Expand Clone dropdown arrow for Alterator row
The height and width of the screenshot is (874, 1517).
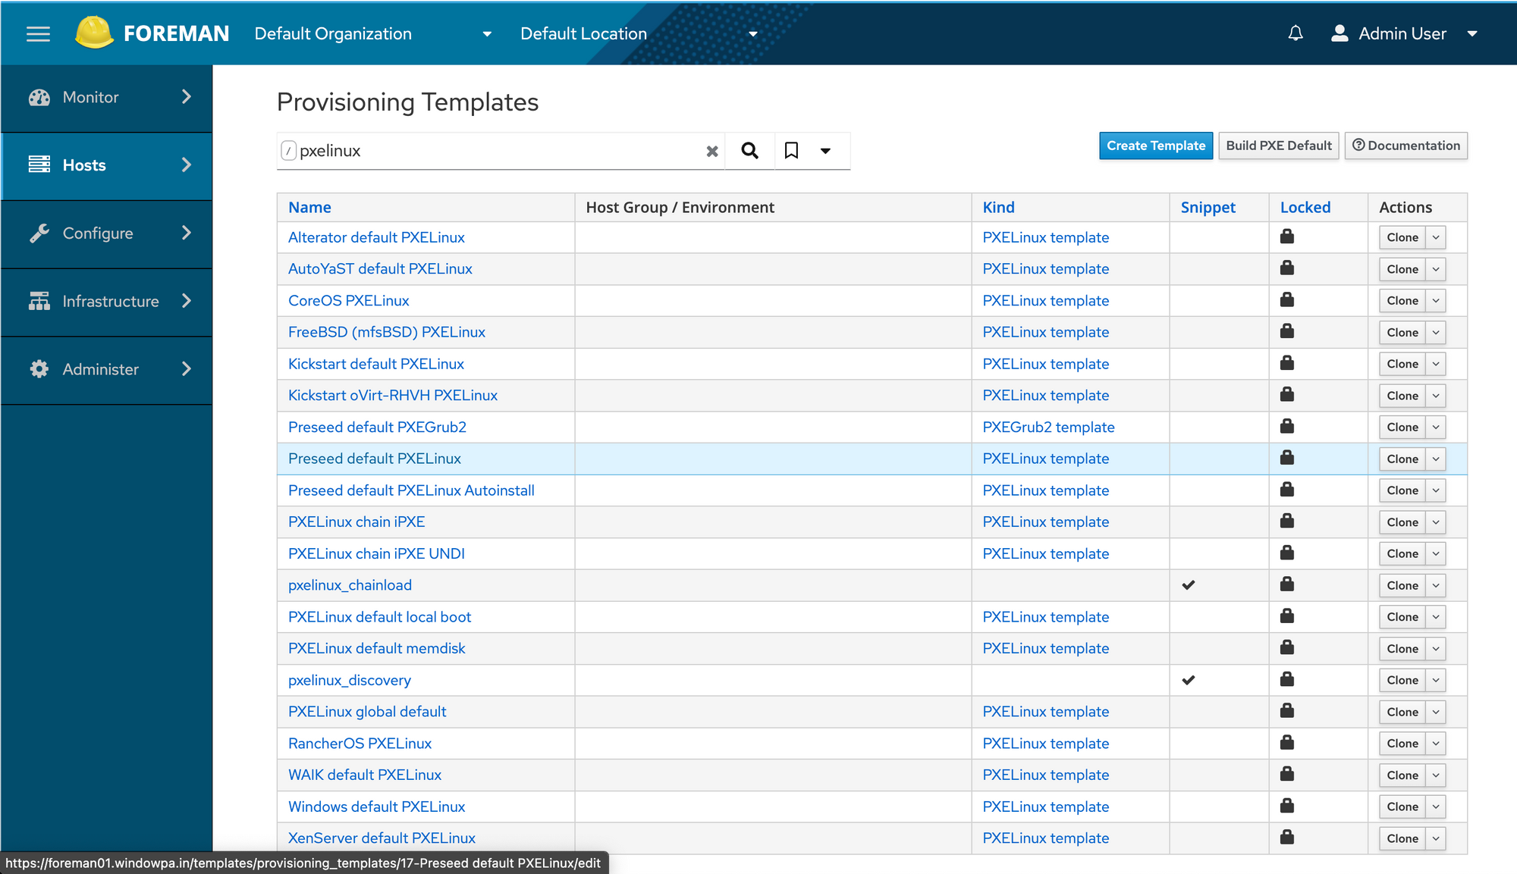(1436, 237)
